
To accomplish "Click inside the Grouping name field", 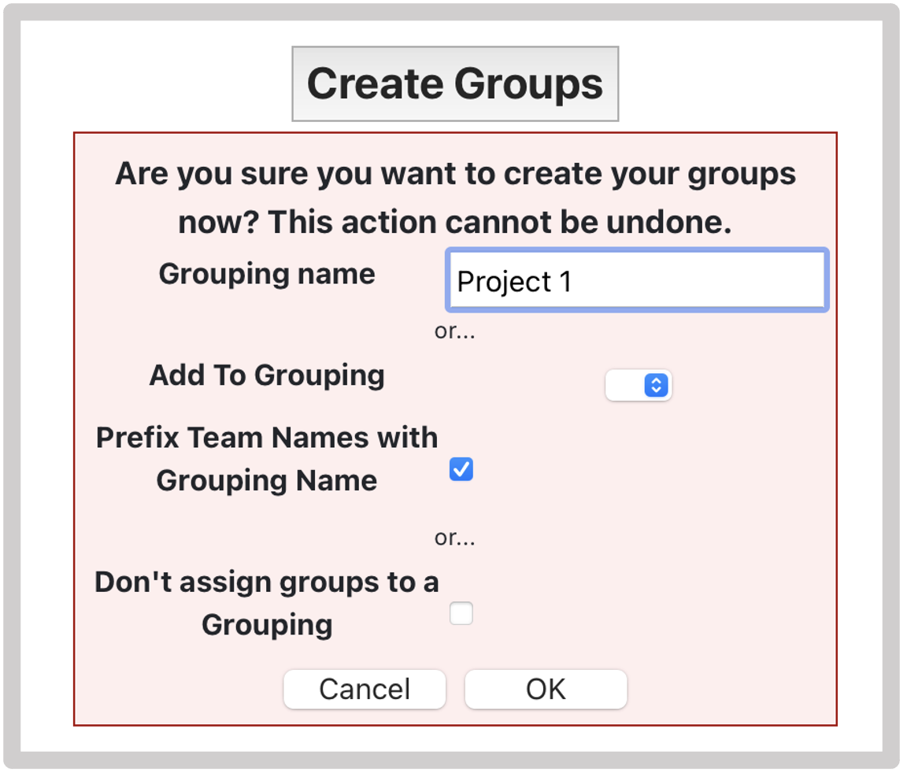I will (x=636, y=280).
